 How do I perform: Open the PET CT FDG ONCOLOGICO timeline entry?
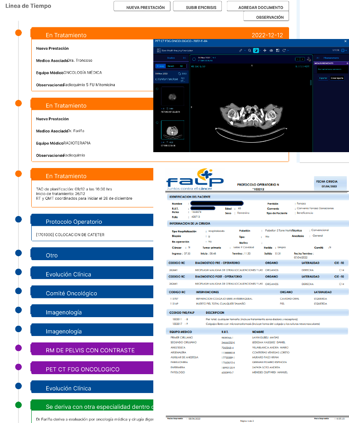point(92,369)
